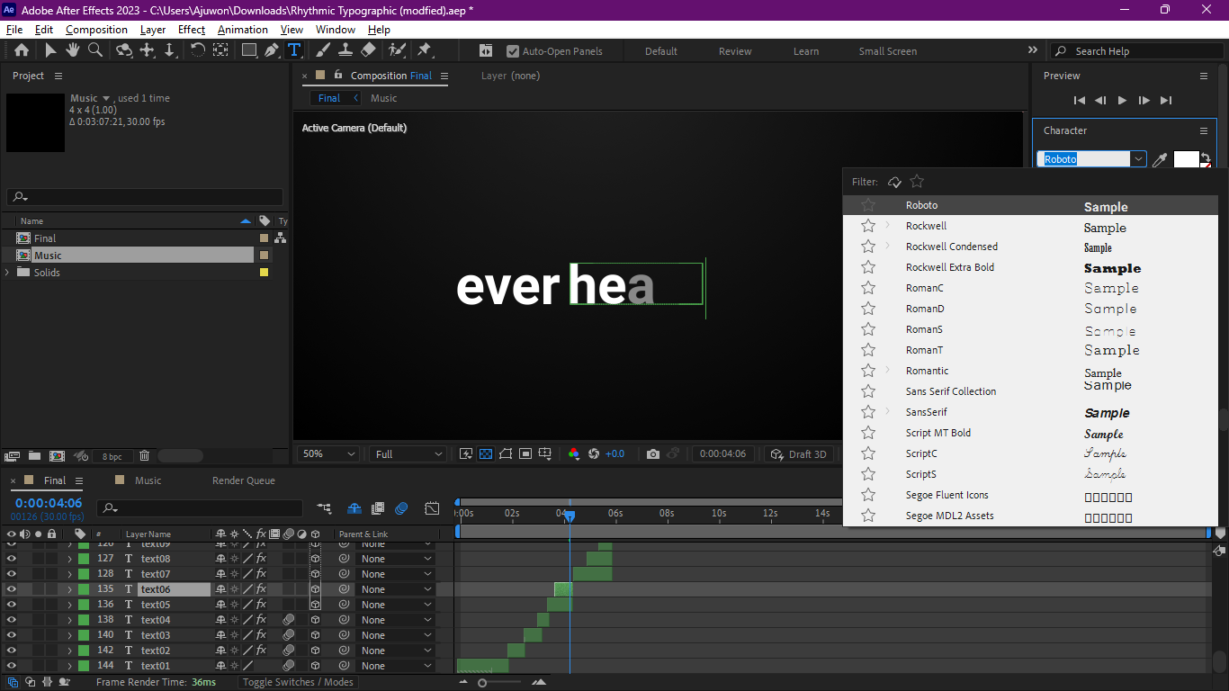Switch to Music timeline tab
This screenshot has height=691, width=1229.
[148, 480]
